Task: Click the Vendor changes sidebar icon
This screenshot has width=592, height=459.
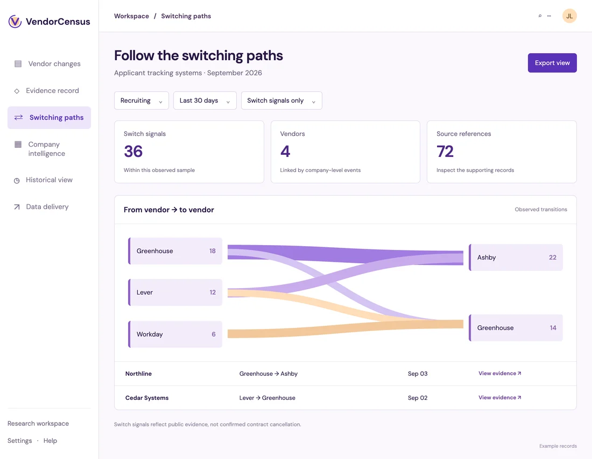Action: coord(18,64)
